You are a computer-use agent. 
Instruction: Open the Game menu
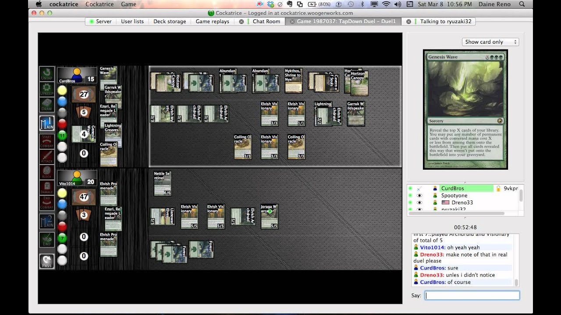pos(128,4)
